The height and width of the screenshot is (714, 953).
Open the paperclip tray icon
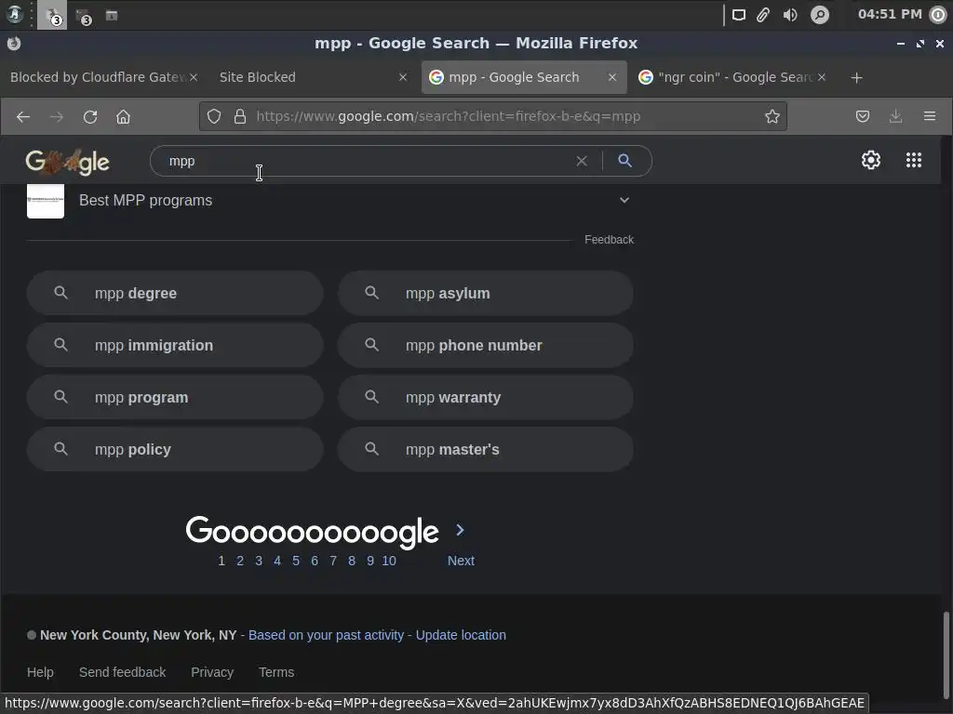(763, 15)
